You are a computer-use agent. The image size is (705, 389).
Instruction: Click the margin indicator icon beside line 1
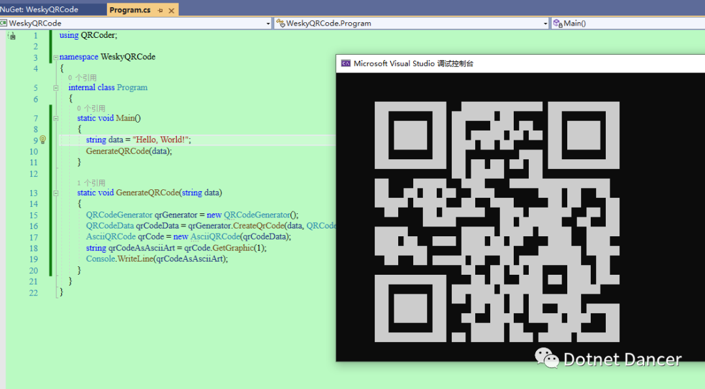tap(12, 36)
